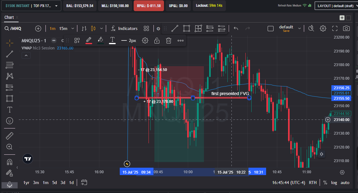This screenshot has width=358, height=193.
Task: Change text color with T swatch
Action: pos(112,40)
